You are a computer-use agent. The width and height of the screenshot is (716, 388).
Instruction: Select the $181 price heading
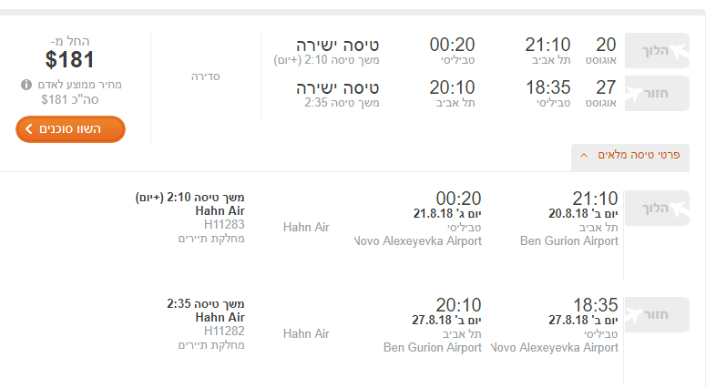69,59
